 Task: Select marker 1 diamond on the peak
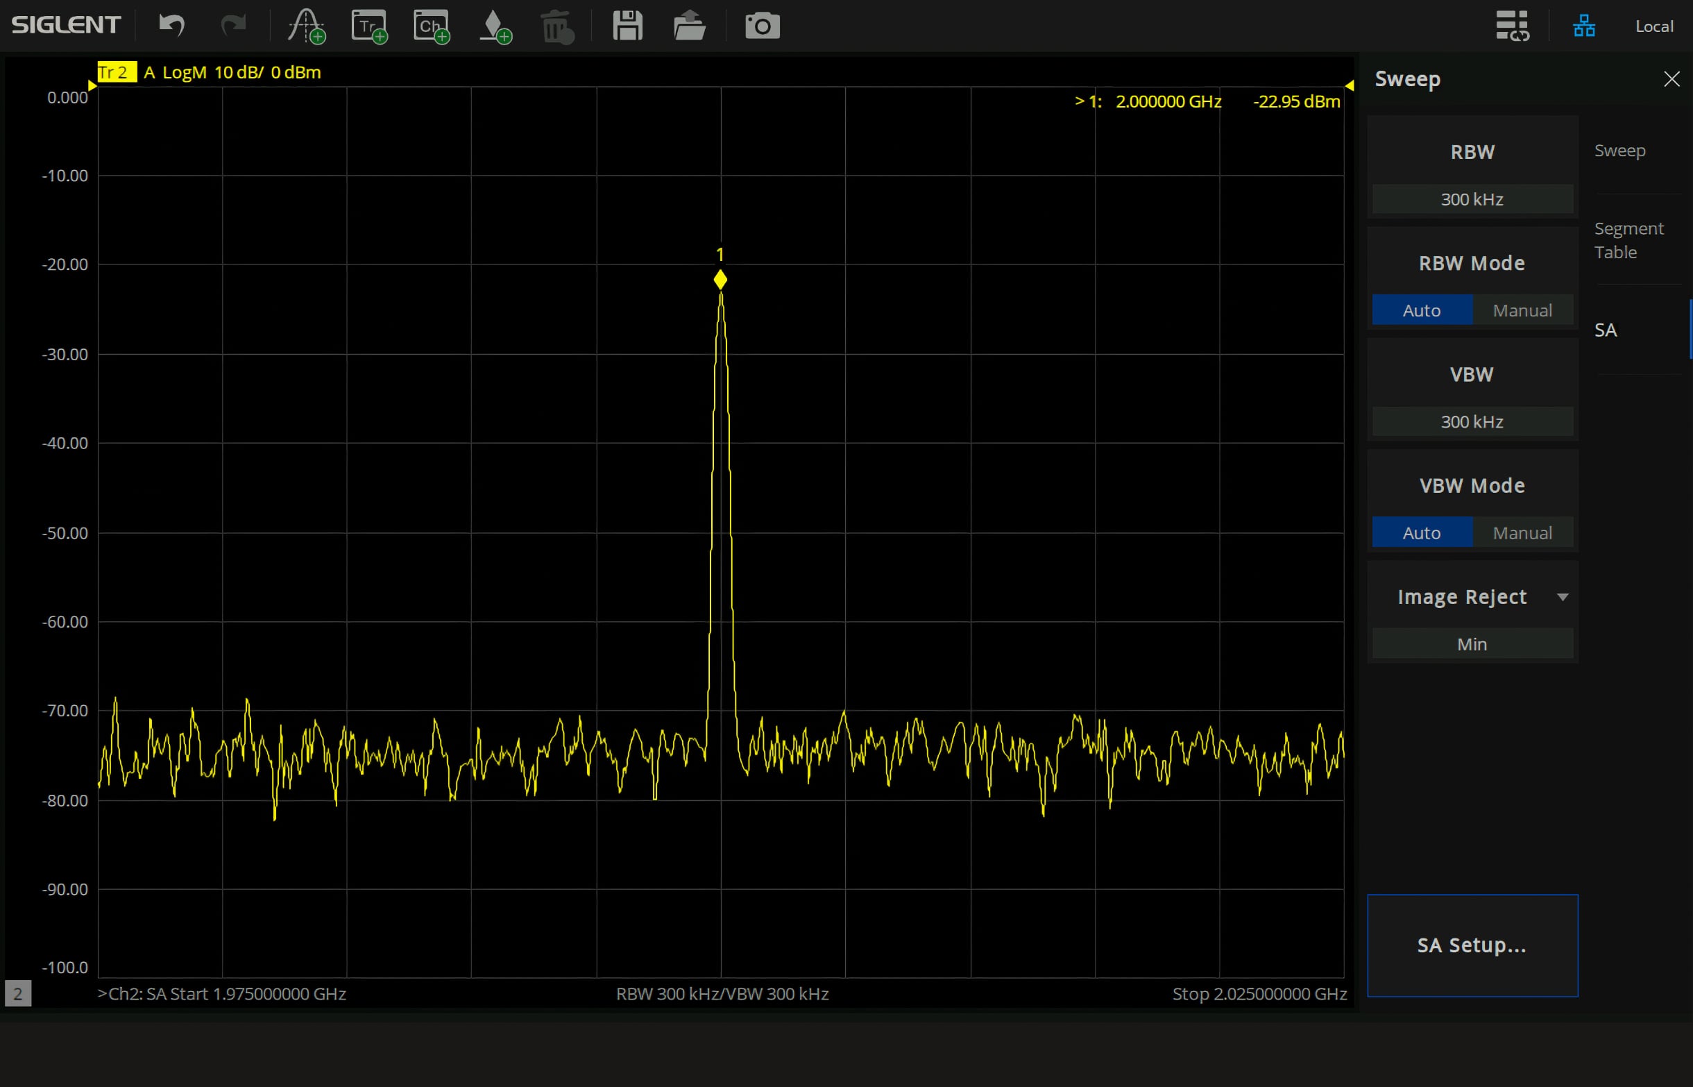720,280
